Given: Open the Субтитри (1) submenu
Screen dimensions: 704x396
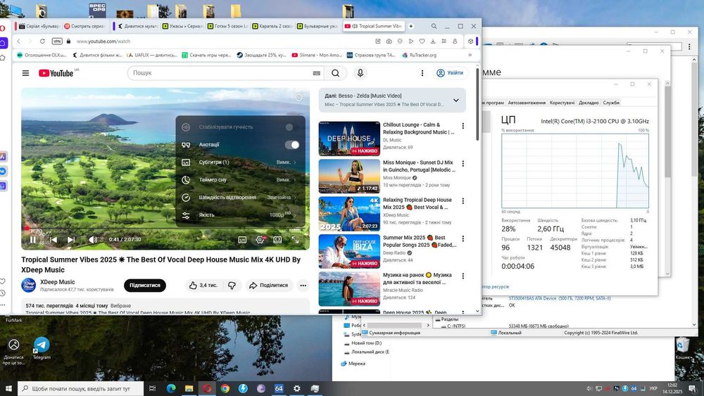Looking at the screenshot, I should (240, 162).
